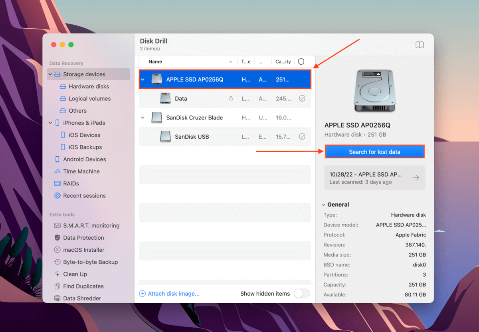The height and width of the screenshot is (332, 479).
Task: Click macOS Installer icon
Action: (x=57, y=250)
